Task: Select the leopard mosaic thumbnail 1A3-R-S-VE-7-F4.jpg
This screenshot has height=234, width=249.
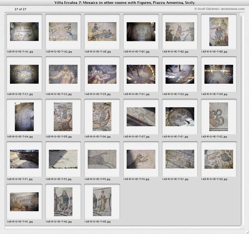Action: coord(141,159)
